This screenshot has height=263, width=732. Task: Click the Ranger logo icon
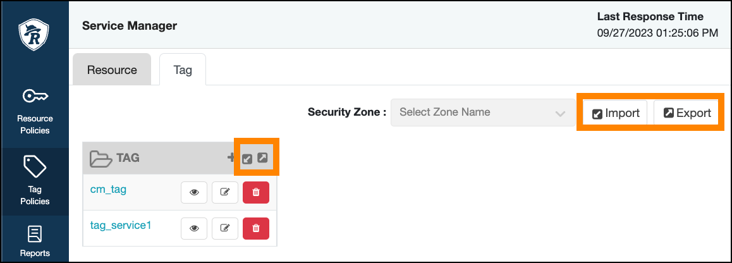click(34, 34)
